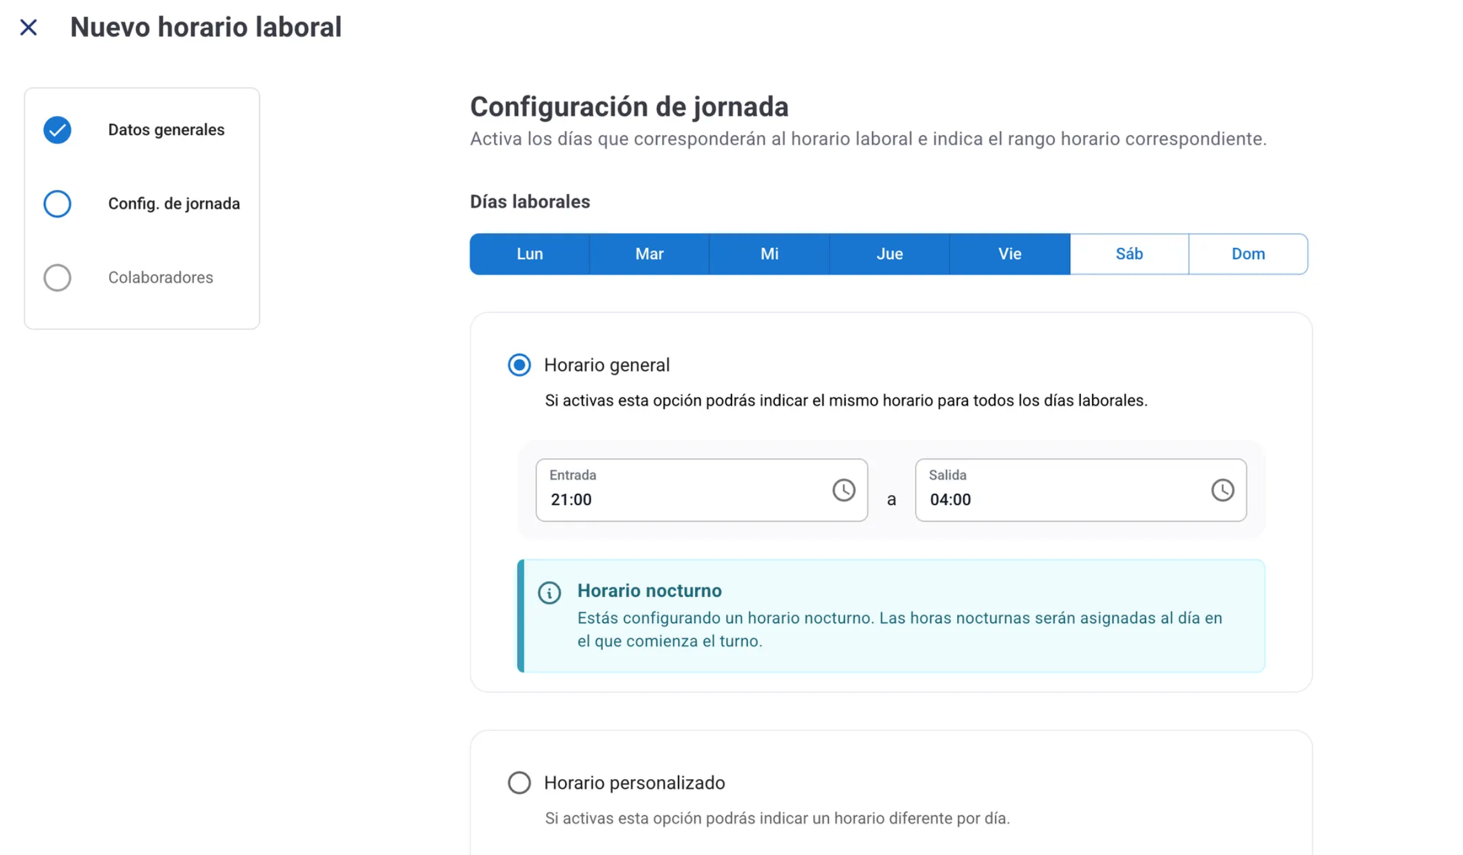Open the Colaboradores step
Screen dimensions: 1463x855
(160, 278)
